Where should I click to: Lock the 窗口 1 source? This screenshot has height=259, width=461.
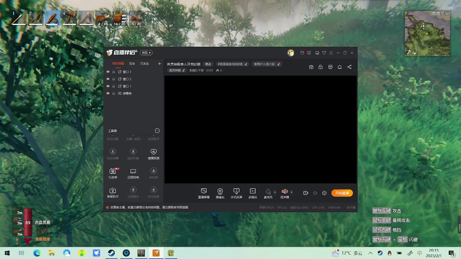(113, 86)
